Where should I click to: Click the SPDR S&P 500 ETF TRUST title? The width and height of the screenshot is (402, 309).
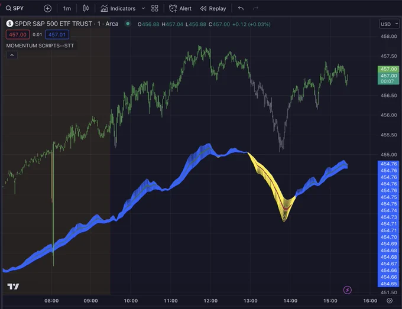(53, 24)
